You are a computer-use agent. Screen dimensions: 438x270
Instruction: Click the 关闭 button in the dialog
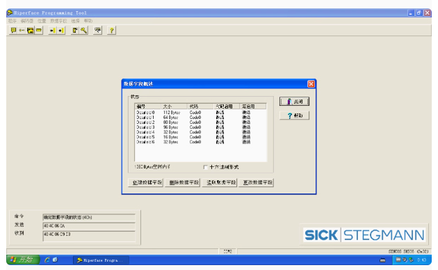point(294,102)
